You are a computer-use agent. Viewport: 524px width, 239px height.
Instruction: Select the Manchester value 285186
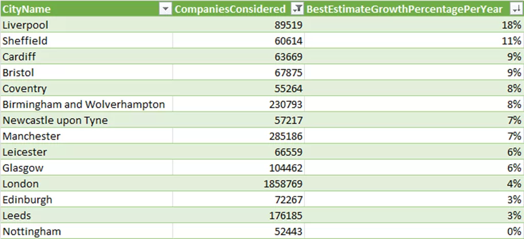click(x=238, y=136)
